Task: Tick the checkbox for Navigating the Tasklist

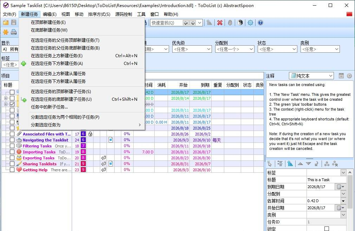Action: [x=12, y=140]
